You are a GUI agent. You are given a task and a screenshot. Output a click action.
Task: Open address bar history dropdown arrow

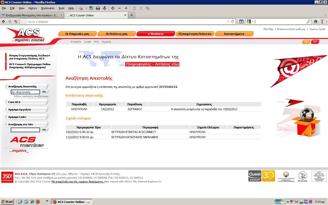(228, 22)
